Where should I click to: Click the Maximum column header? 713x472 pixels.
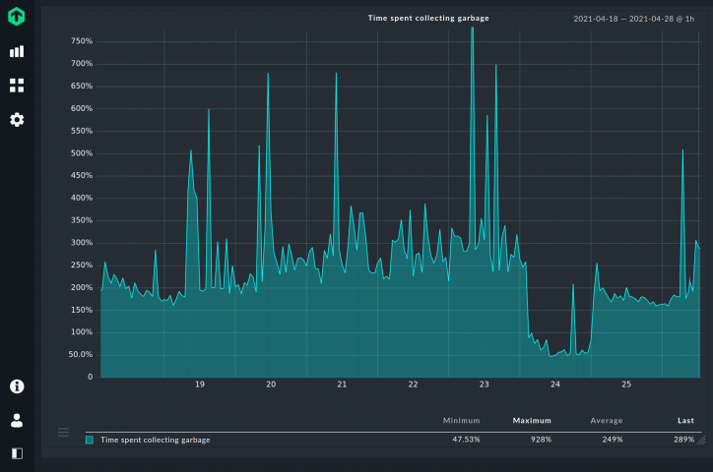pyautogui.click(x=532, y=421)
